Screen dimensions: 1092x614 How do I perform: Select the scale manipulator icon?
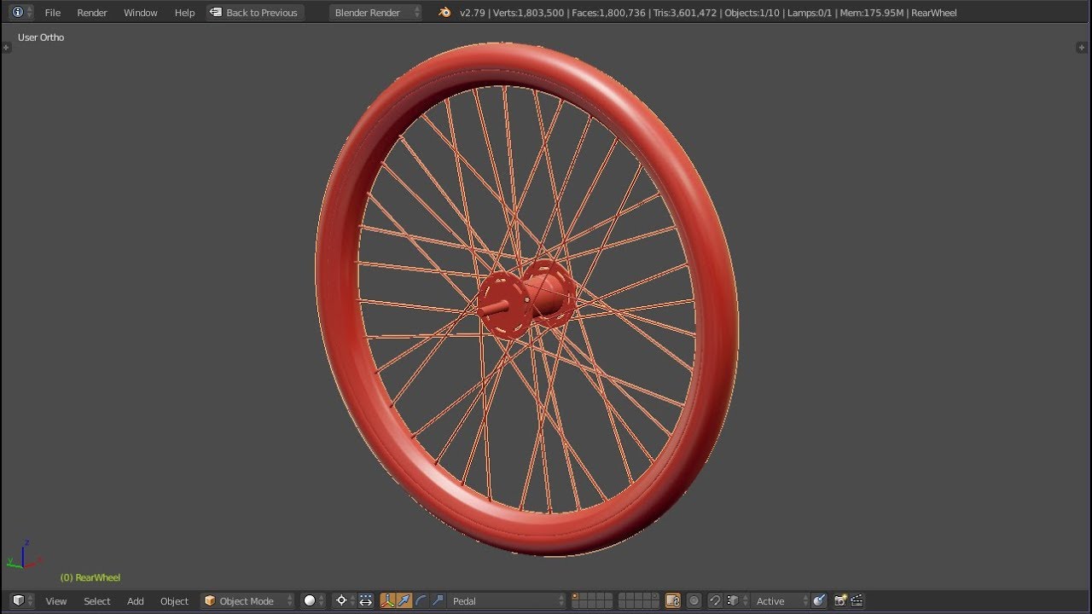[x=438, y=600]
